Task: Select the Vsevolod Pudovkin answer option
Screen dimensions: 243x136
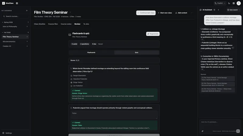Action: 71,79
